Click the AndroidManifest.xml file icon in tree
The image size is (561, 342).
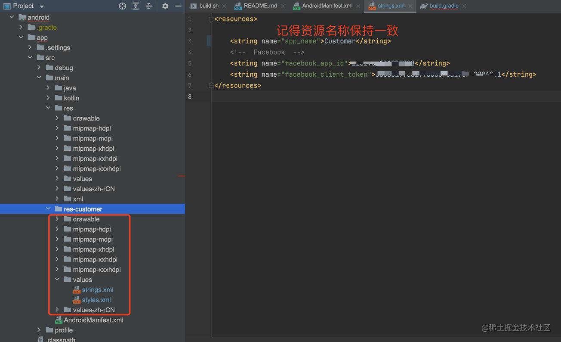59,320
